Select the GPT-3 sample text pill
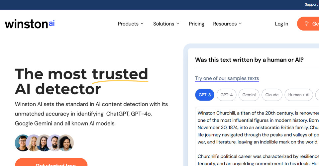The image size is (319, 166). pyautogui.click(x=205, y=95)
